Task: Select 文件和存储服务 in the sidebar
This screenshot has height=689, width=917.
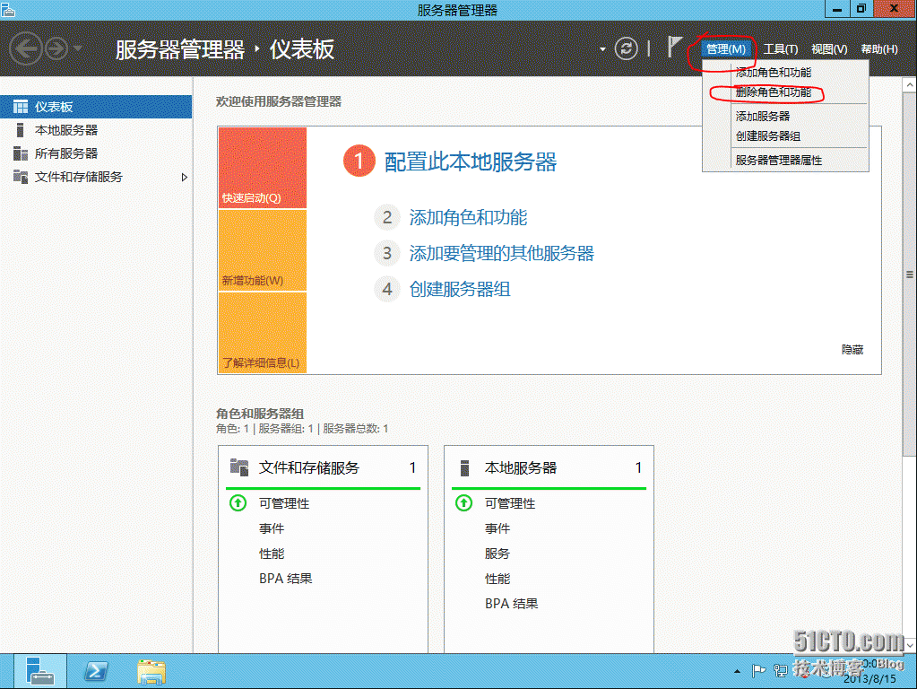Action: tap(96, 177)
